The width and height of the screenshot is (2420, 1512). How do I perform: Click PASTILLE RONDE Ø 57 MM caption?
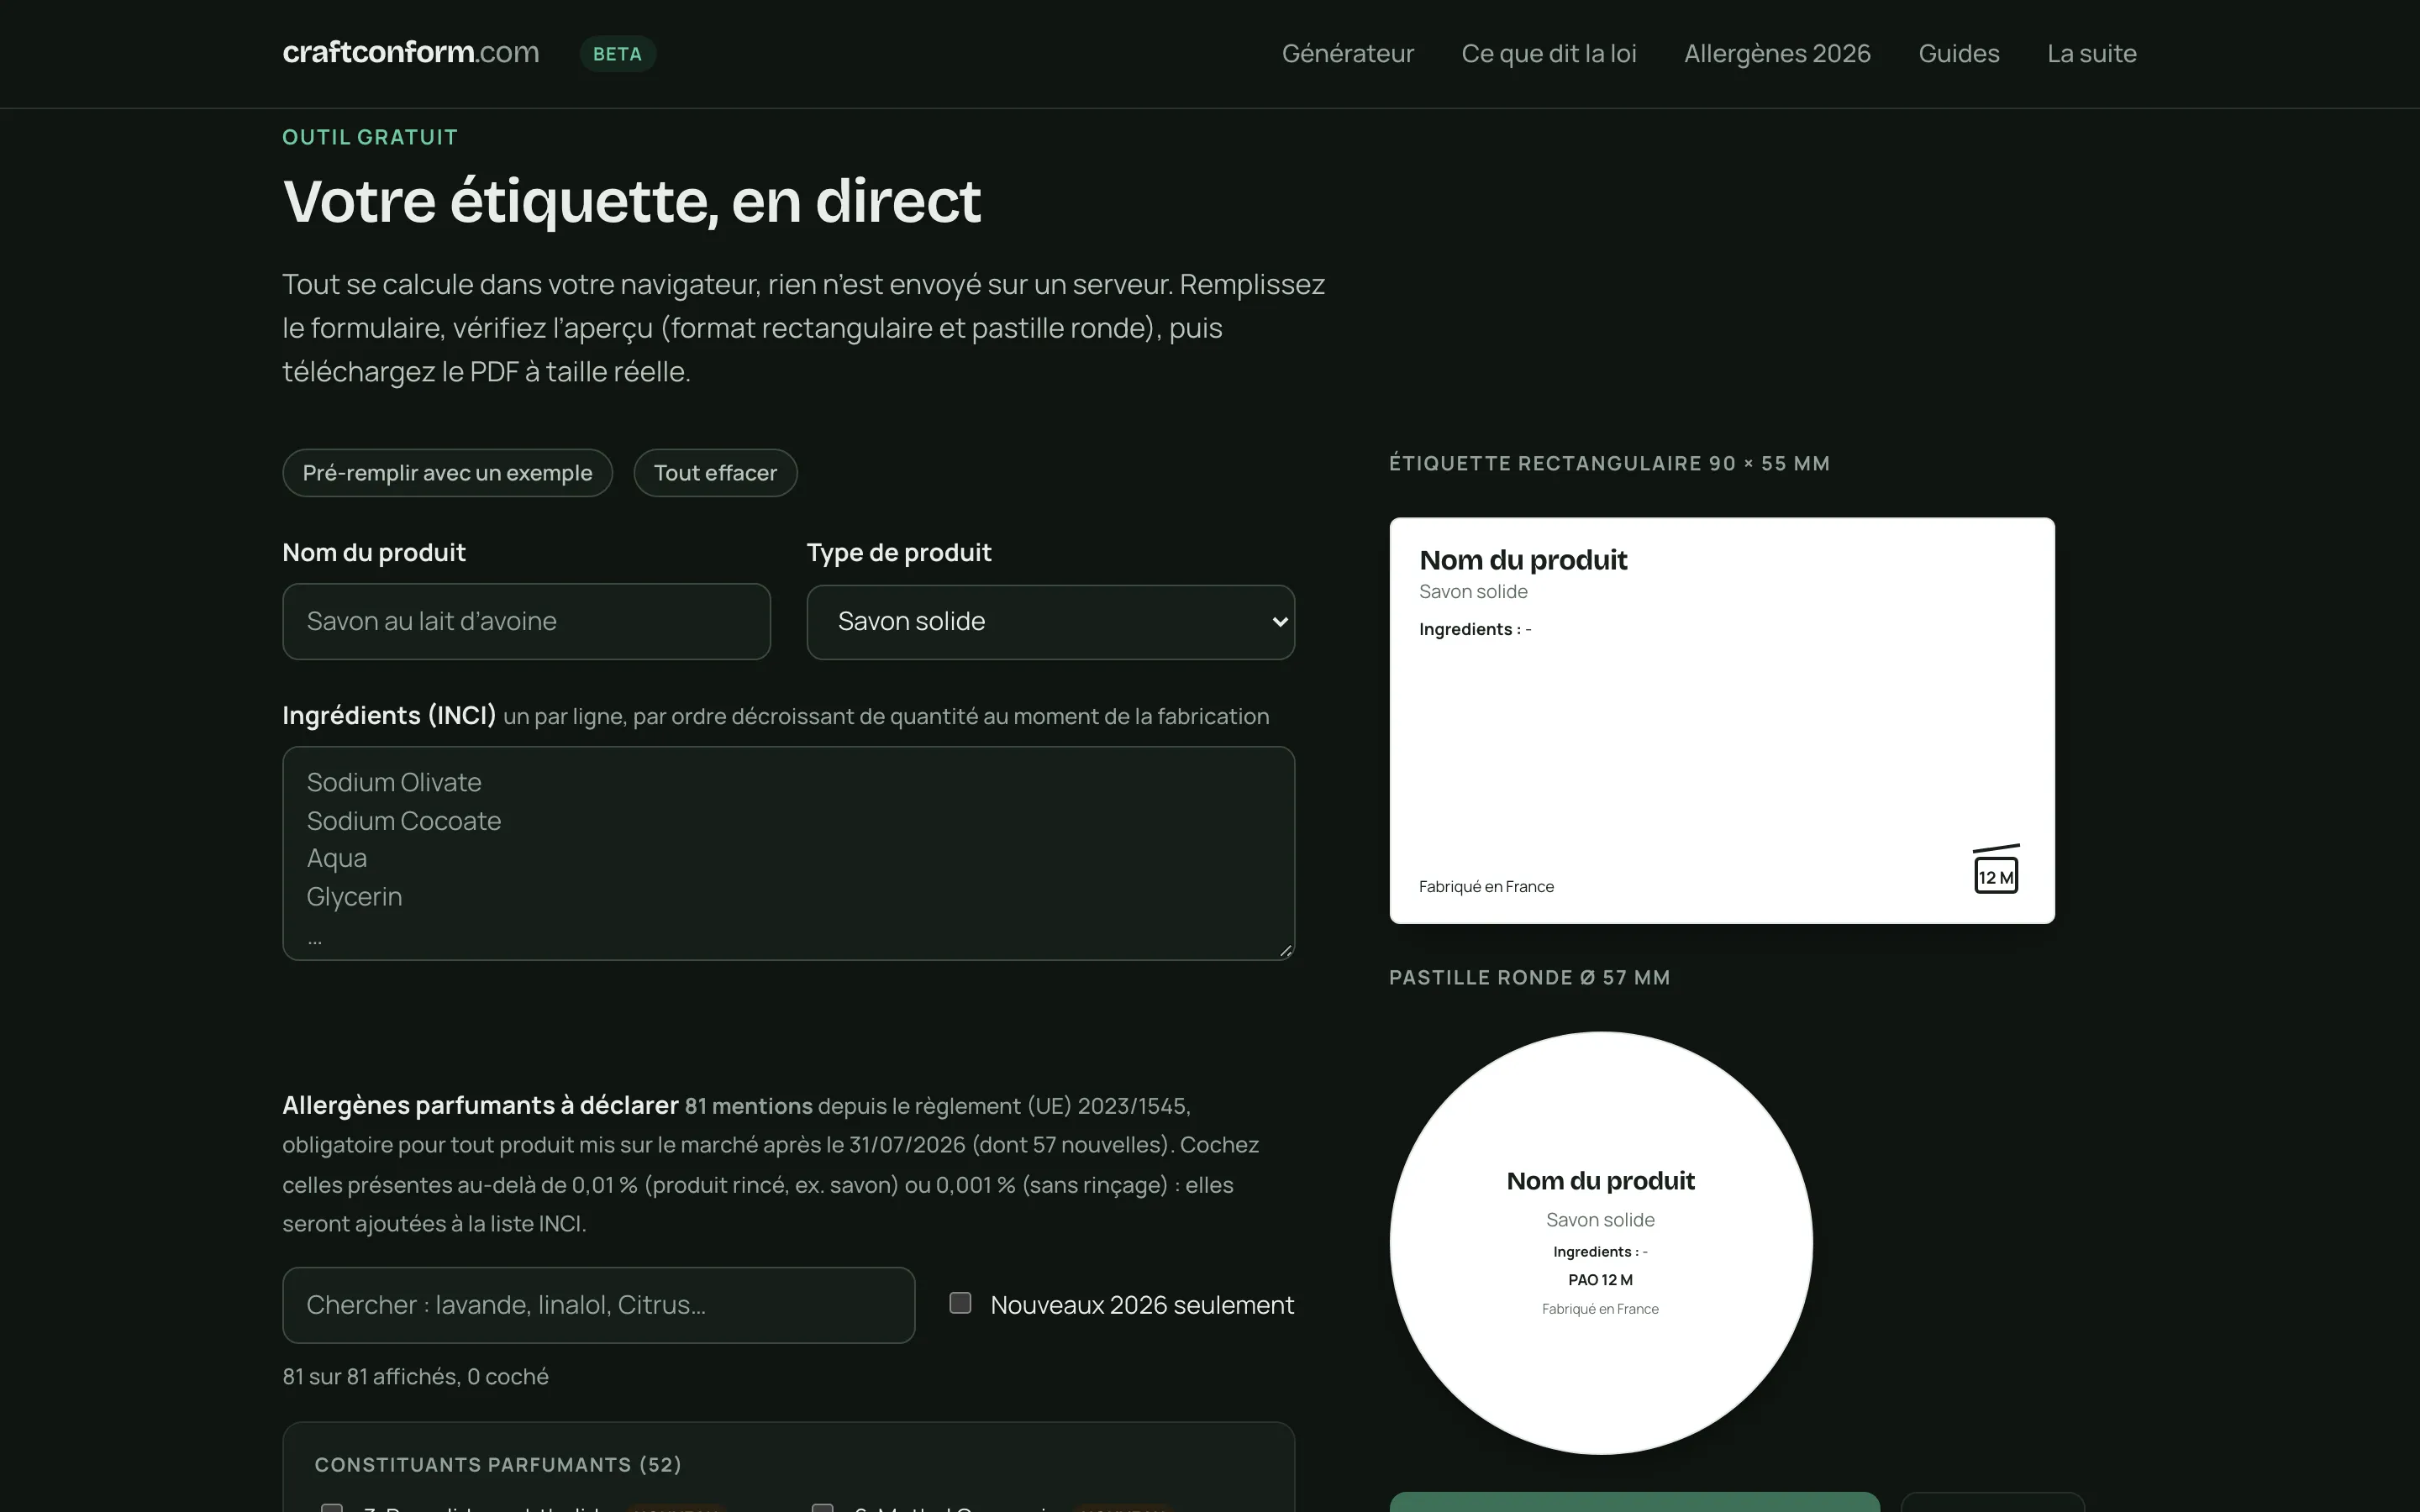tap(1529, 977)
